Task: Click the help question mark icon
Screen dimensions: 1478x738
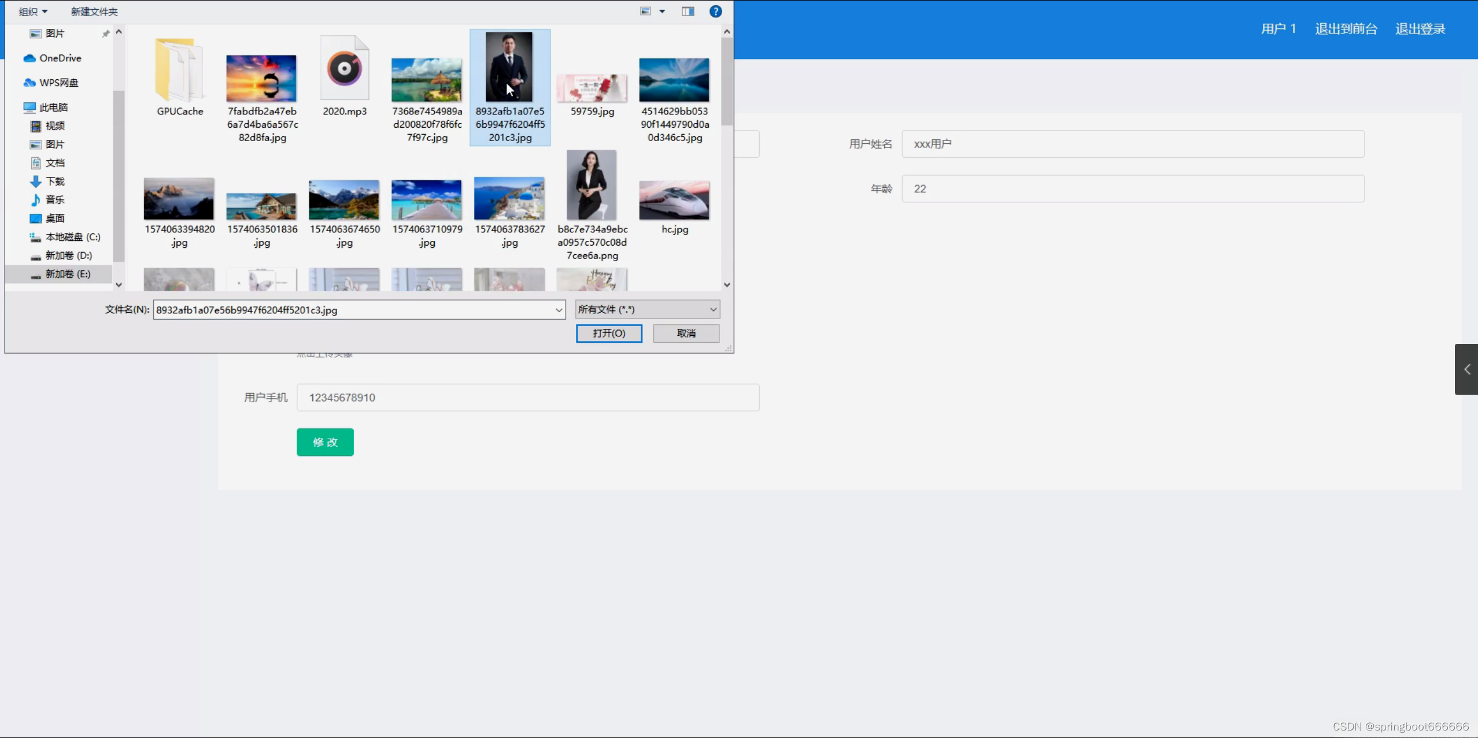Action: pyautogui.click(x=715, y=12)
